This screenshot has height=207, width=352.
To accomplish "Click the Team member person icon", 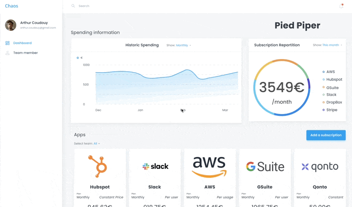I will (x=7, y=53).
